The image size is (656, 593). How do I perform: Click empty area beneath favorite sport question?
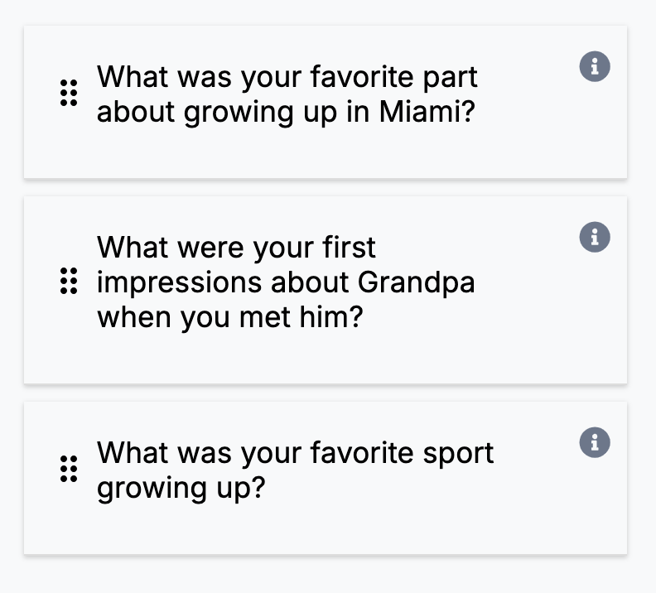[323, 528]
